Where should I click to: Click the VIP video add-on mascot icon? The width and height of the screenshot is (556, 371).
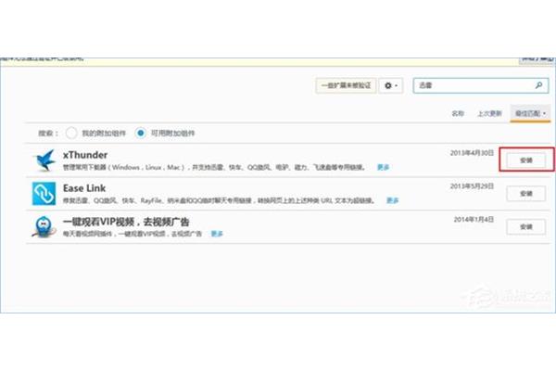(x=44, y=227)
